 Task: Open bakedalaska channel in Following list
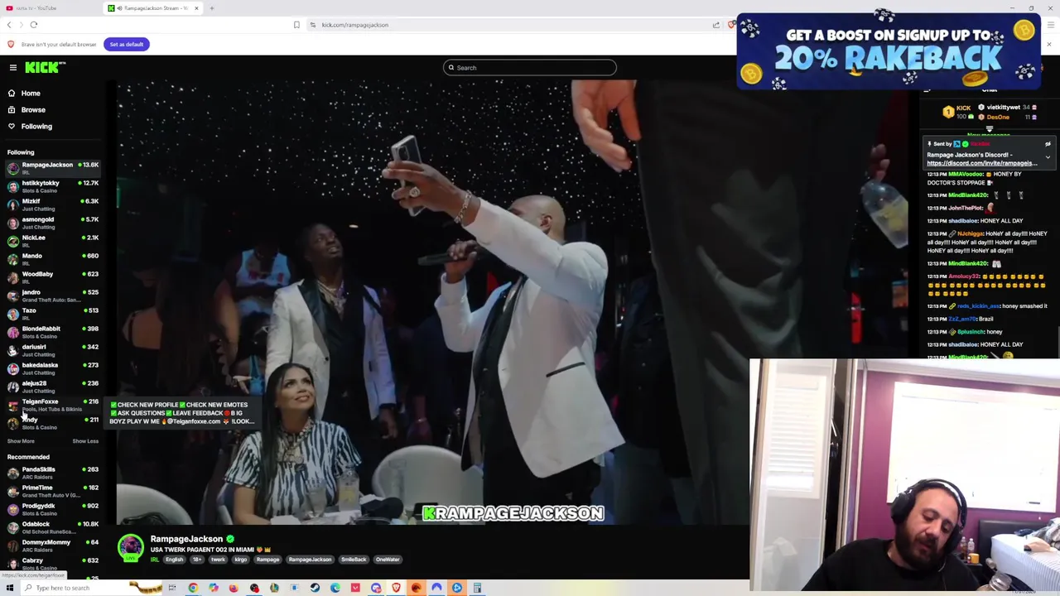tap(53, 368)
